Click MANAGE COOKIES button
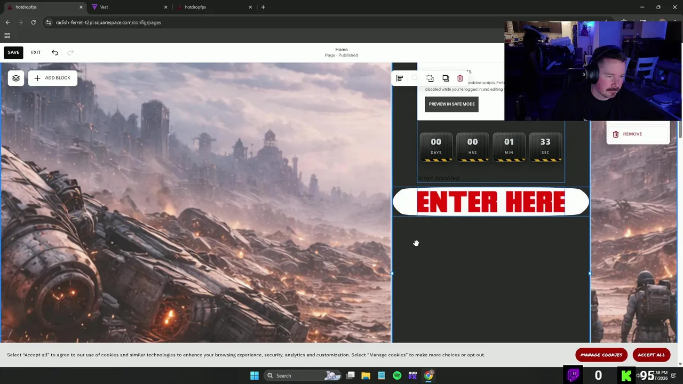 click(x=601, y=355)
